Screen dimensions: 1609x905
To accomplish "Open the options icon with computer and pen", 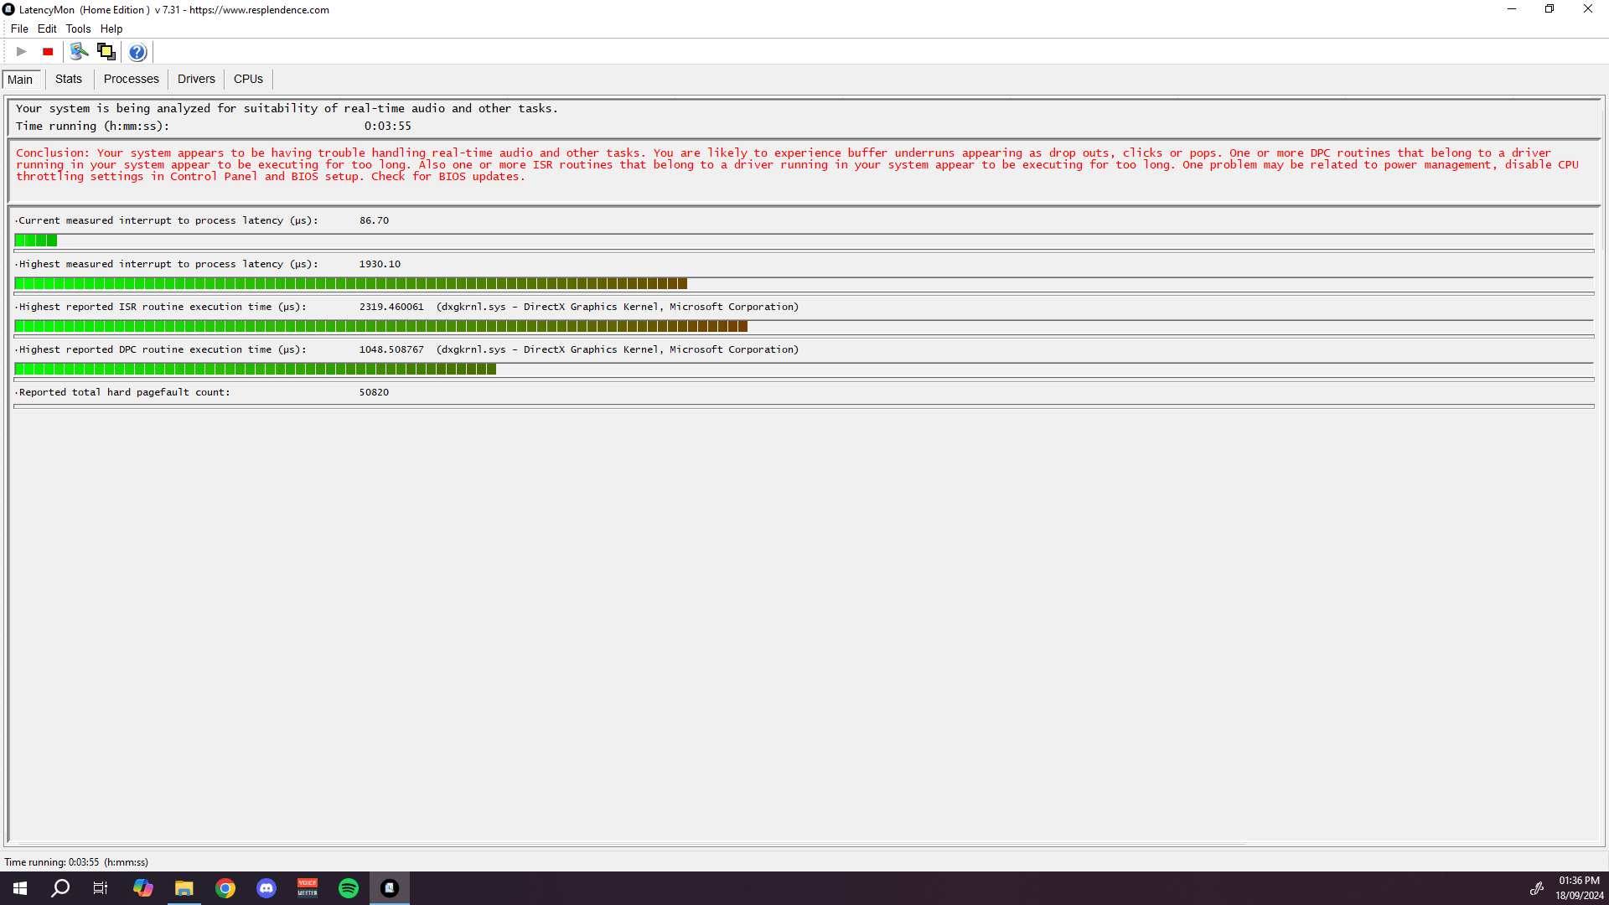I will pos(79,52).
